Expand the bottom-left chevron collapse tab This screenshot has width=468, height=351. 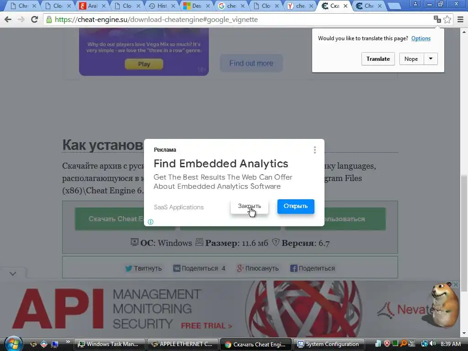(x=13, y=274)
